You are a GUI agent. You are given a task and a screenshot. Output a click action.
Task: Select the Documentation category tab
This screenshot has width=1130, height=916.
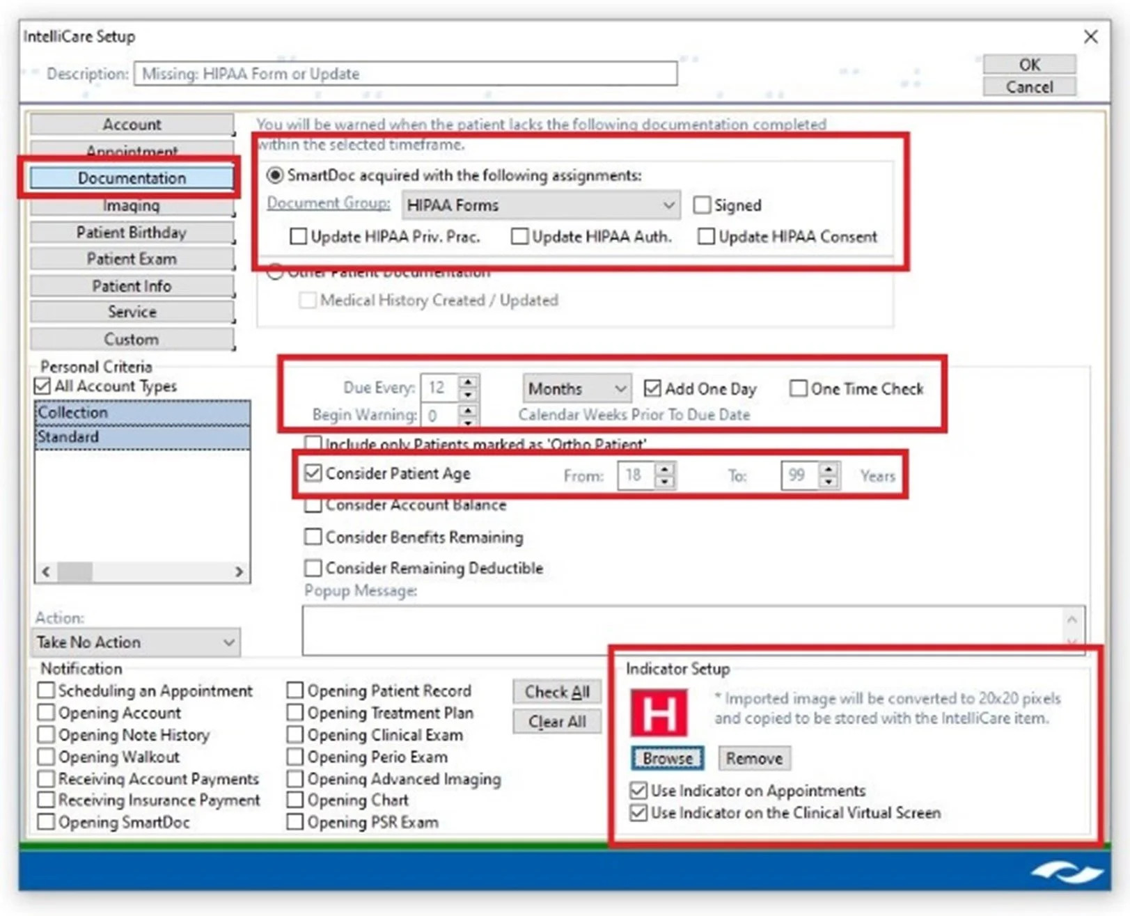(x=132, y=177)
